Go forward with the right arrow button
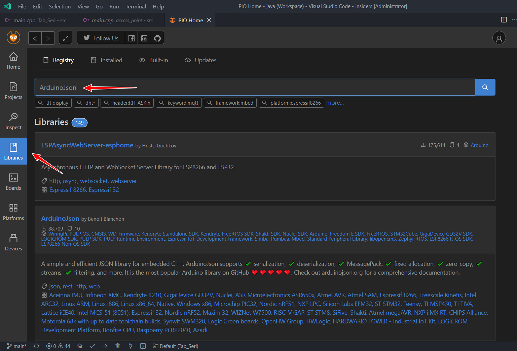 pyautogui.click(x=48, y=38)
